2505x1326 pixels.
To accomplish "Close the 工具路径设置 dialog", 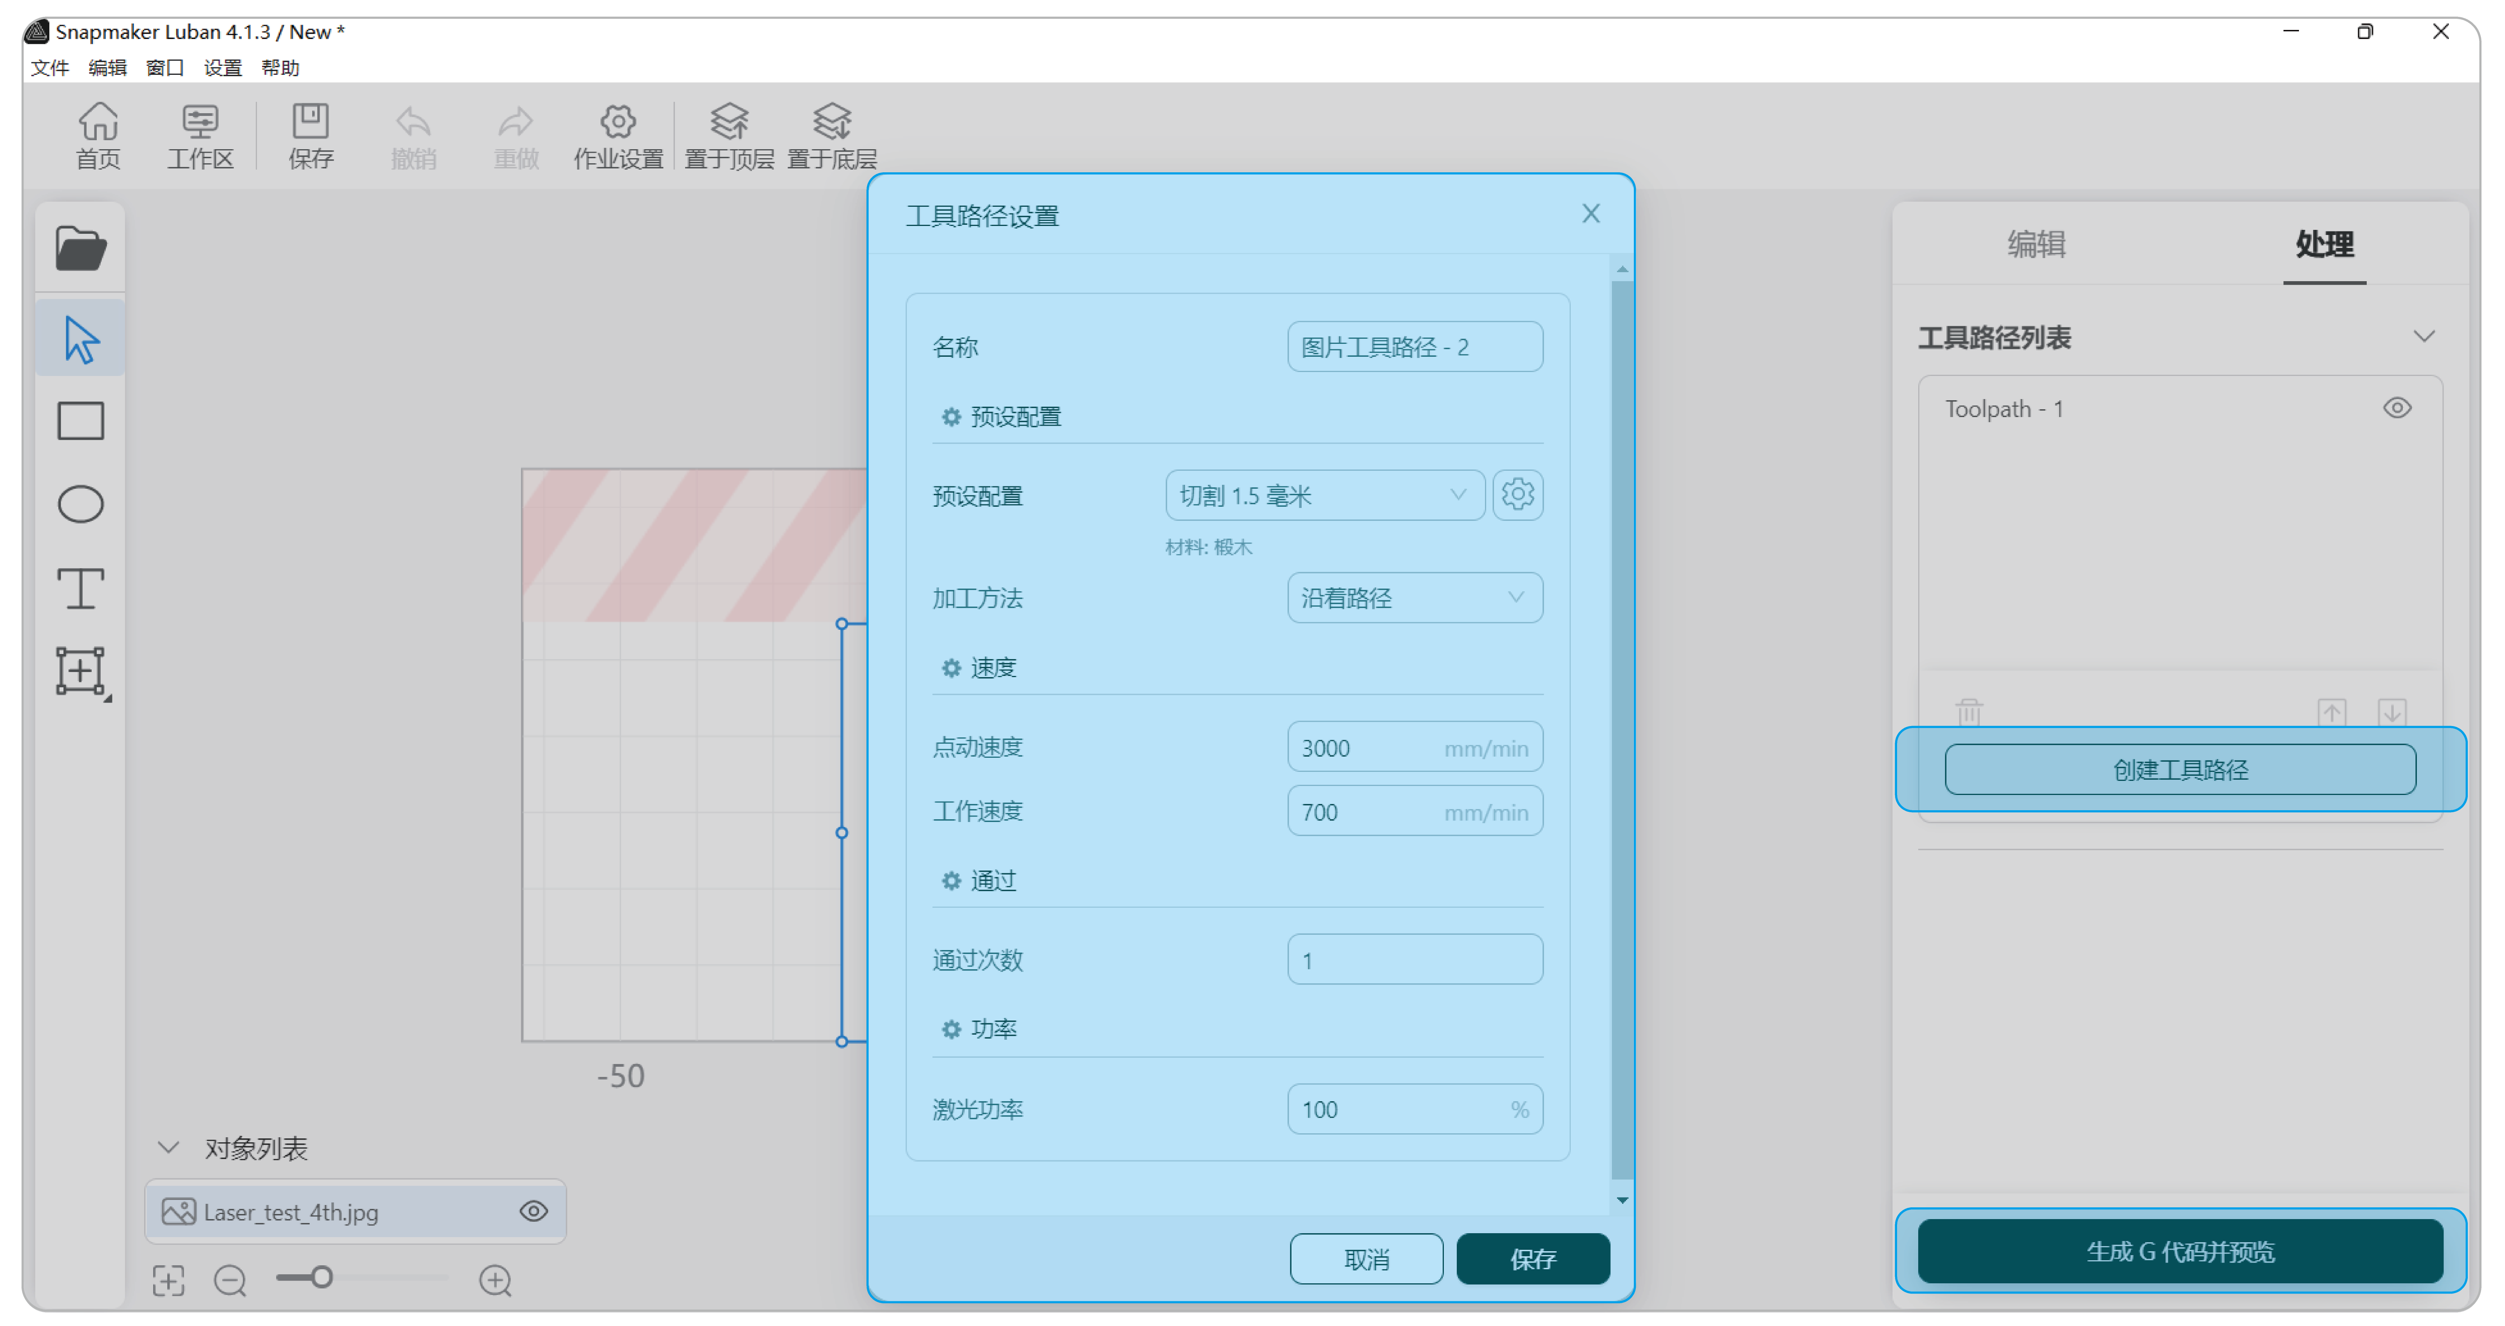I will pos(1590,213).
